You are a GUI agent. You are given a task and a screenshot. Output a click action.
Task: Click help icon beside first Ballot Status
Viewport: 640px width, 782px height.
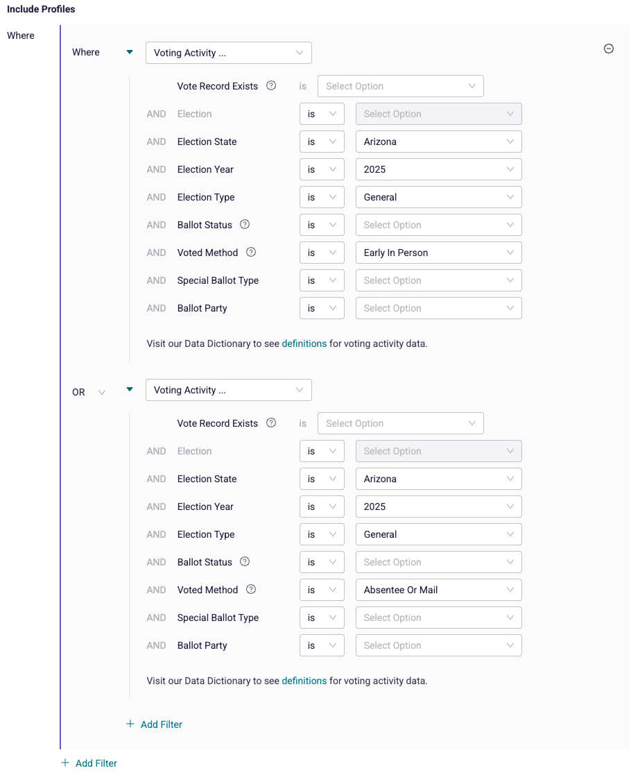[245, 224]
